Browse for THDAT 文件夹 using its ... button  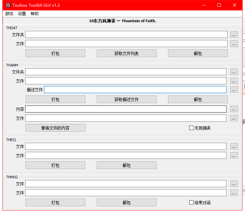[234, 35]
